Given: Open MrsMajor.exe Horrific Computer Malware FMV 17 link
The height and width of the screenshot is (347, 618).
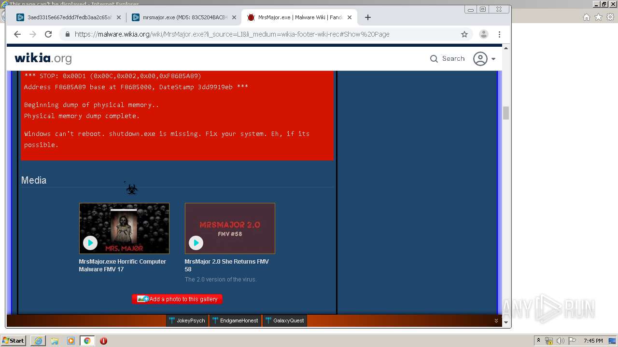Looking at the screenshot, I should 122,266.
